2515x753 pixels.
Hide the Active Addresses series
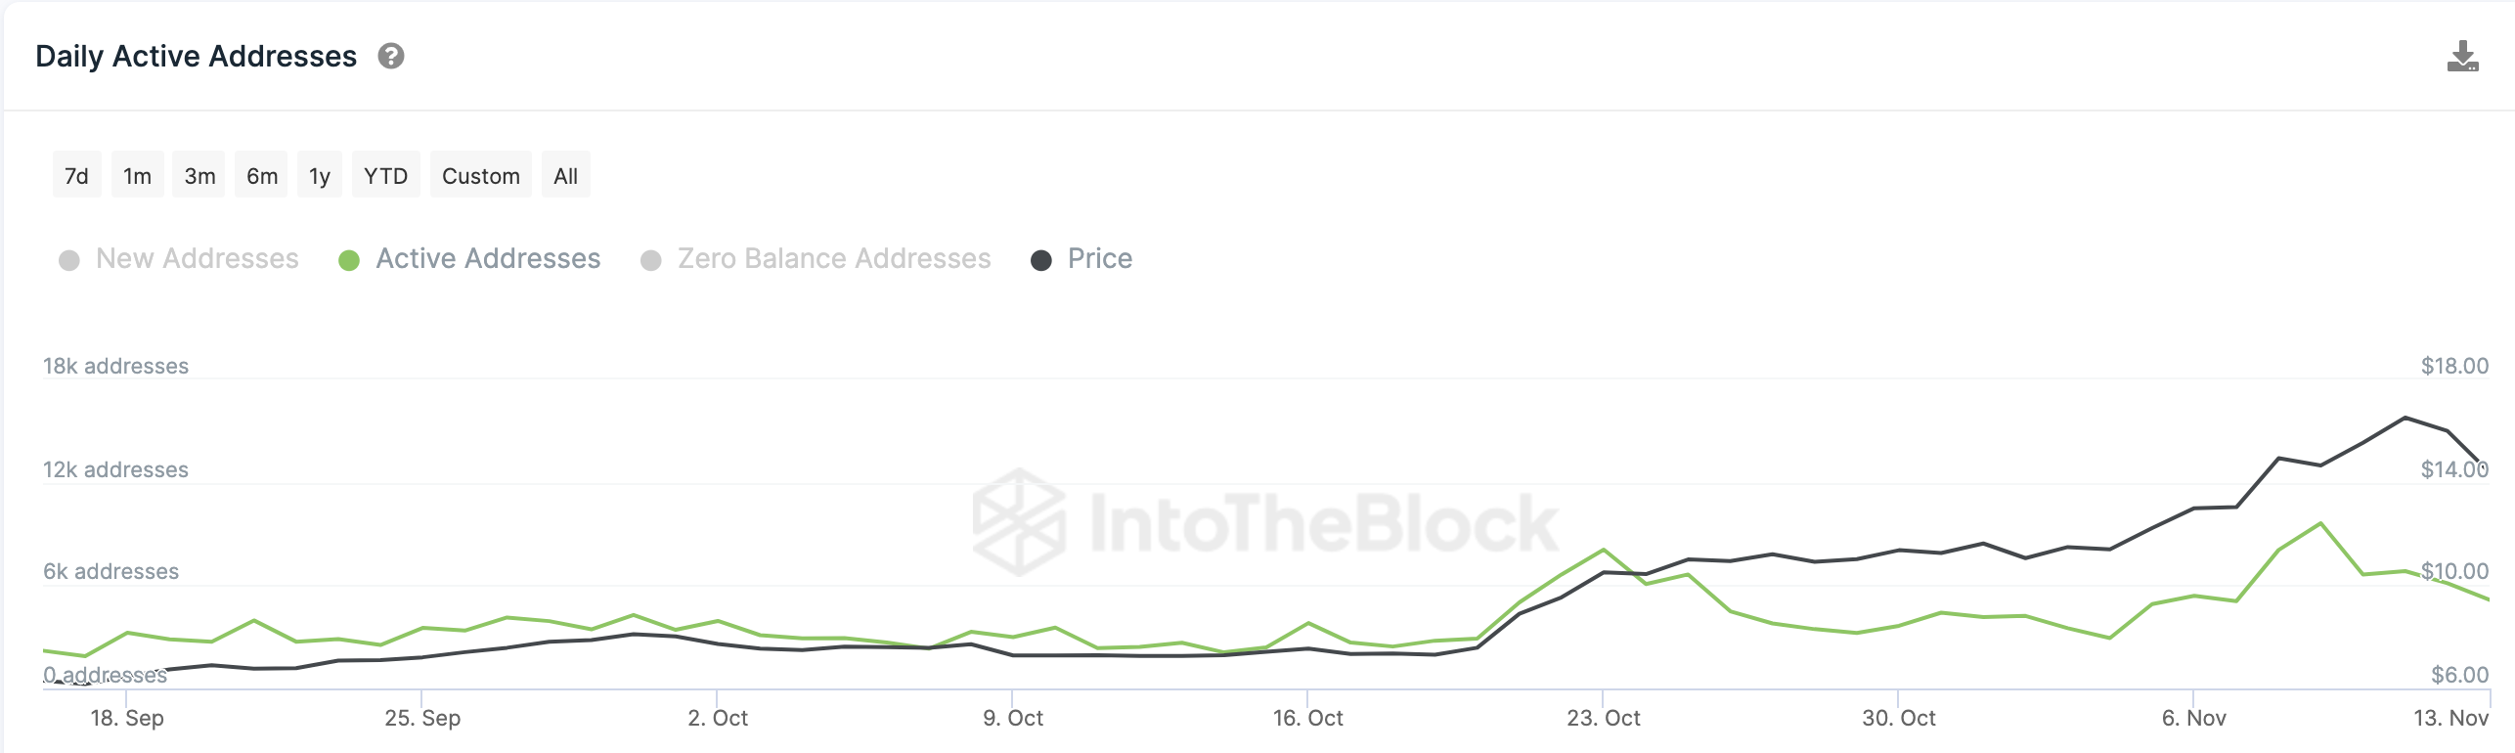pos(488,259)
